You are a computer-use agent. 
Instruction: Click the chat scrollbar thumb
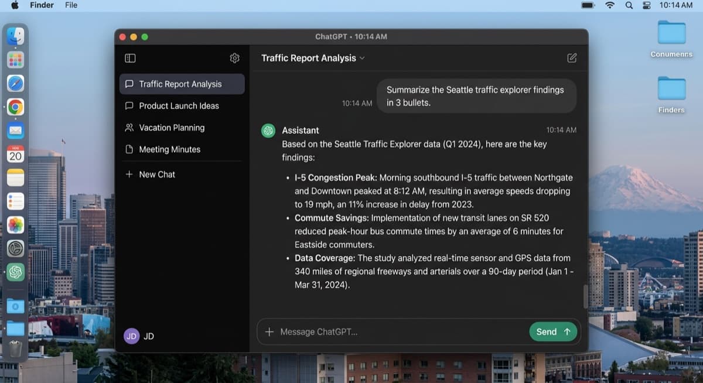[585, 296]
